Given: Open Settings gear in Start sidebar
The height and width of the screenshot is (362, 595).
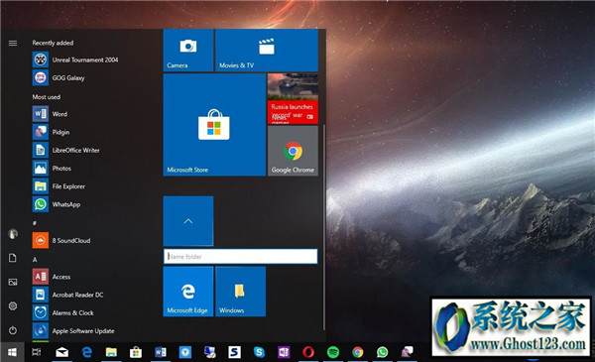Looking at the screenshot, I should (13, 305).
